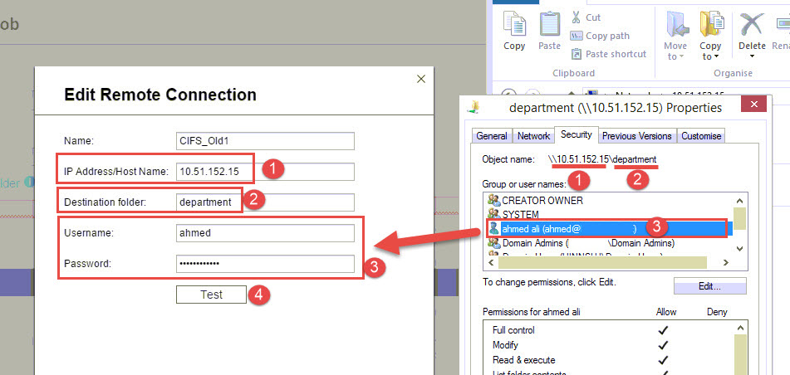790x375 pixels.
Task: Click the Cut command in the ribbon
Action: click(x=586, y=17)
